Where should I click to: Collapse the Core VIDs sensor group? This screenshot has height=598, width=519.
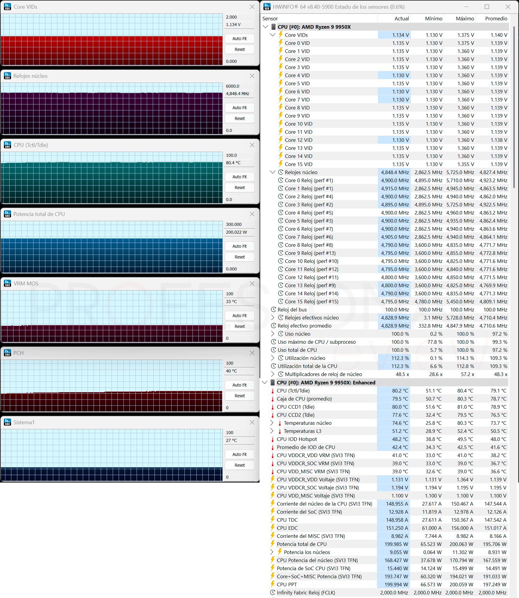coord(272,35)
